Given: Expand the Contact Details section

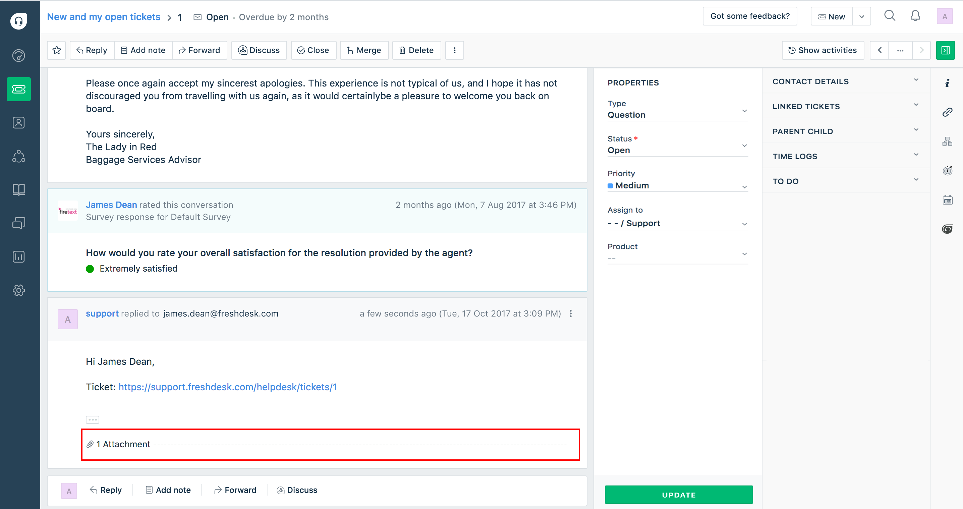Looking at the screenshot, I should click(x=916, y=81).
